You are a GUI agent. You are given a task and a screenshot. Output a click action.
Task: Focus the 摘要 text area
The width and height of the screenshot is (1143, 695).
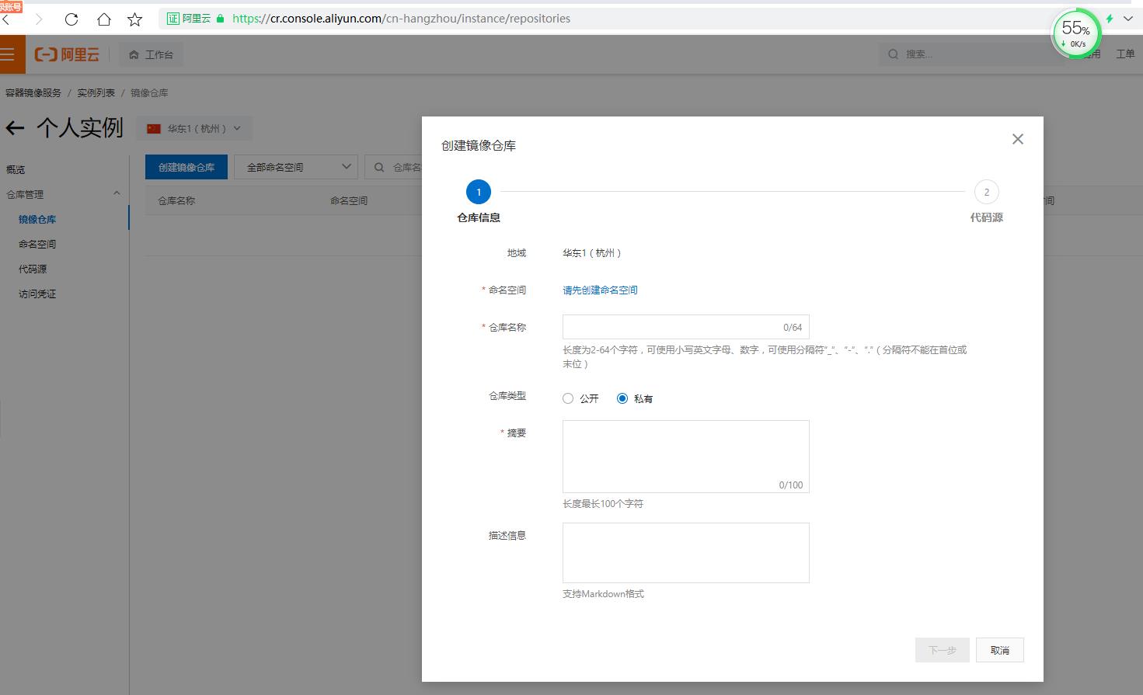[x=686, y=457]
